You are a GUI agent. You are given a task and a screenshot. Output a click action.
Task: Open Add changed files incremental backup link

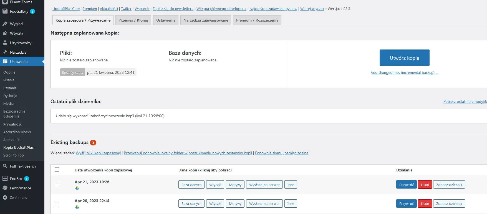tap(404, 73)
